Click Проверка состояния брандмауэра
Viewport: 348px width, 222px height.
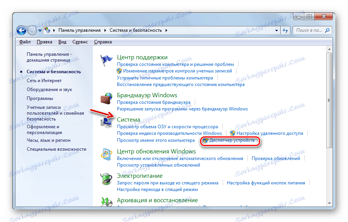coord(154,102)
